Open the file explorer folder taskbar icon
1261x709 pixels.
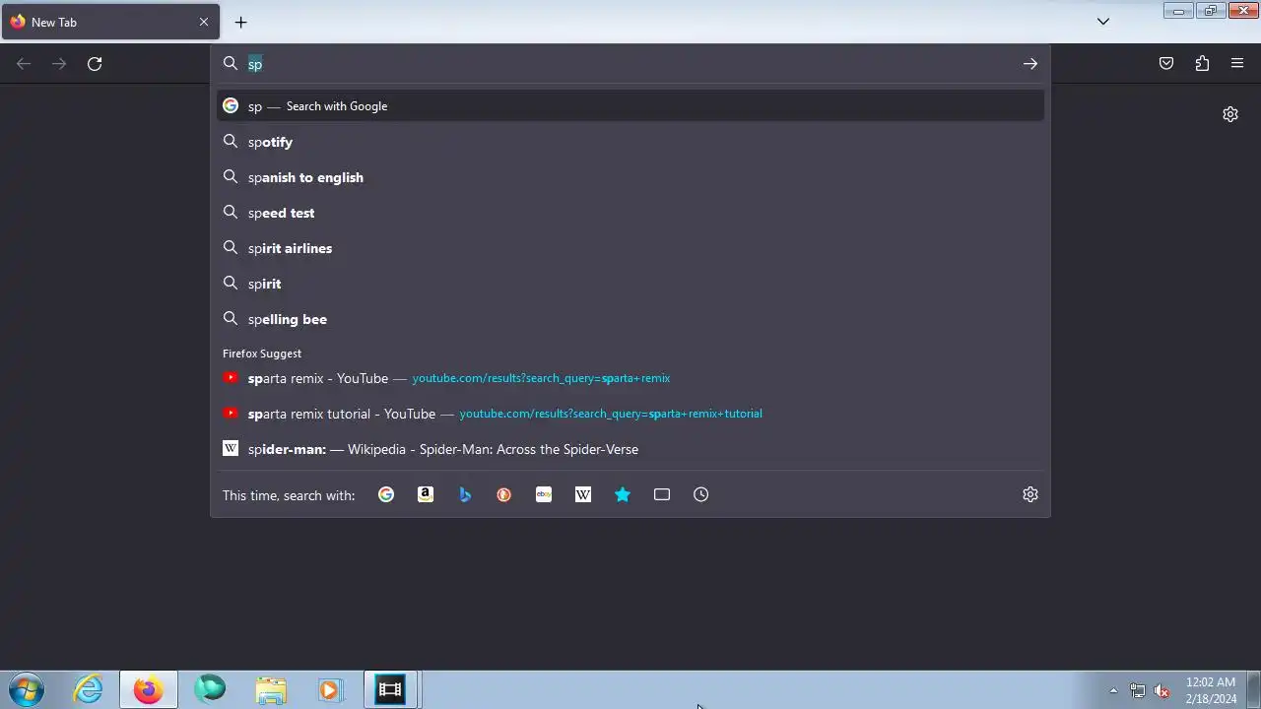[271, 689]
